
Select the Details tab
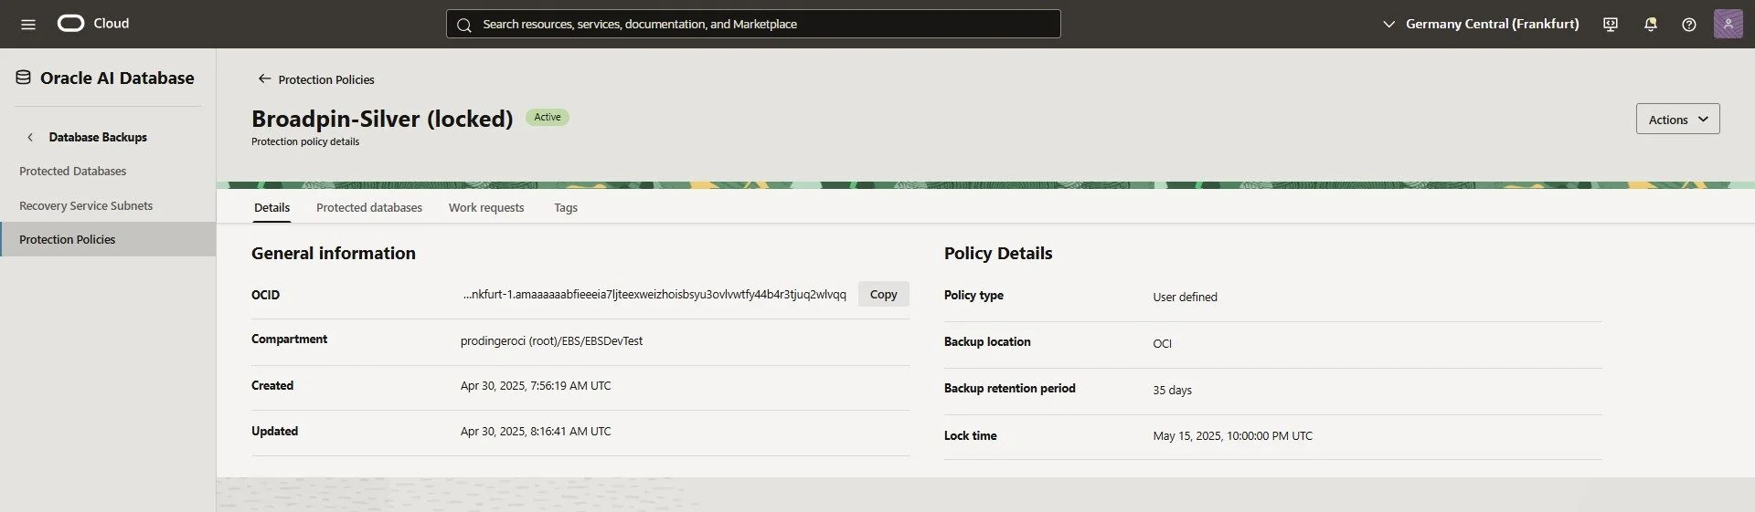271,207
